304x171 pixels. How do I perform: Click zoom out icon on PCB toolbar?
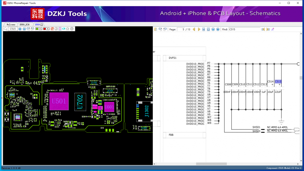(x=24, y=29)
